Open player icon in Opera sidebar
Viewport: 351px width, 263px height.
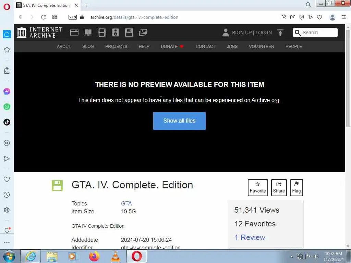pos(7,143)
